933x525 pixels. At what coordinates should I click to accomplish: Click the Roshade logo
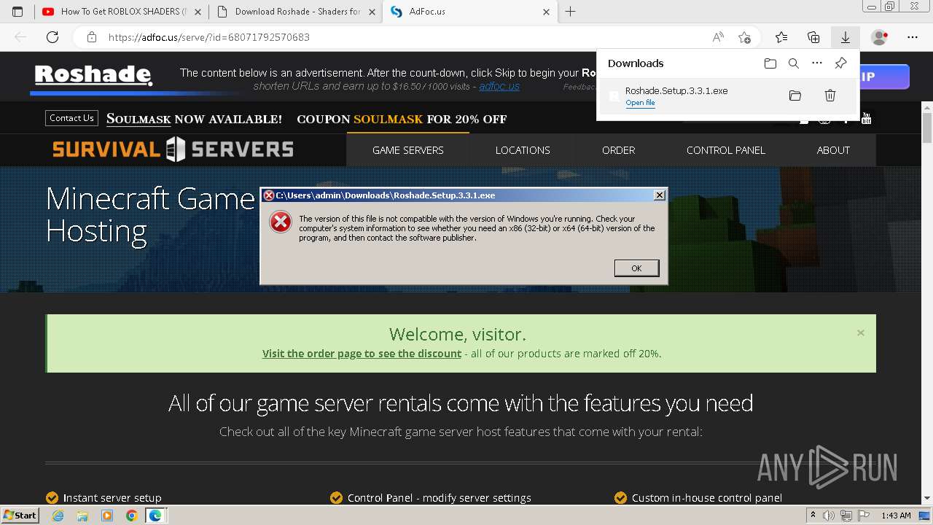(x=93, y=75)
